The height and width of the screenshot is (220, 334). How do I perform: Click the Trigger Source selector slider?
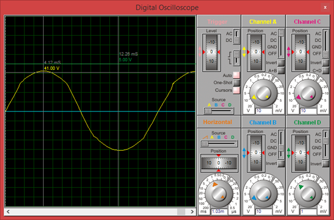pyautogui.click(x=219, y=111)
